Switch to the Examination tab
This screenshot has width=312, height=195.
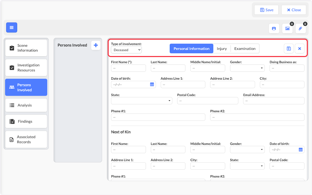tap(245, 48)
